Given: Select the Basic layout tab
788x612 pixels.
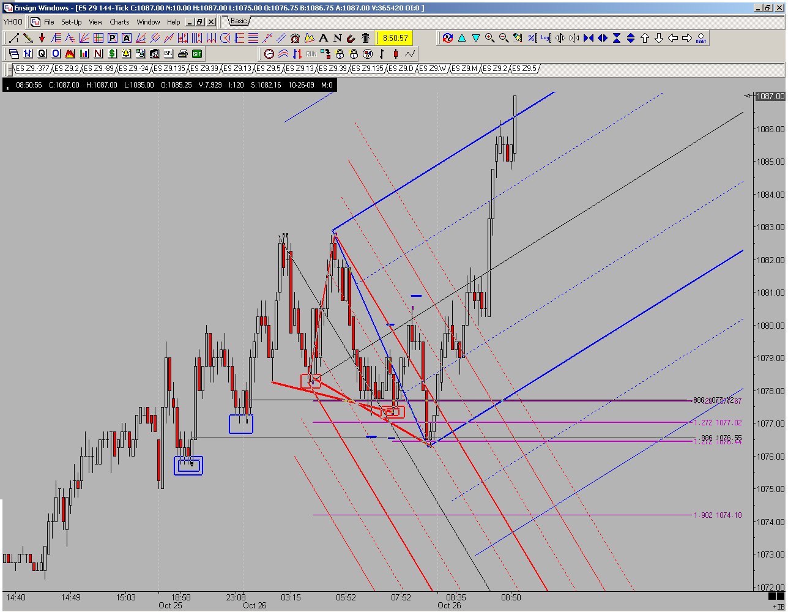Looking at the screenshot, I should coord(238,21).
